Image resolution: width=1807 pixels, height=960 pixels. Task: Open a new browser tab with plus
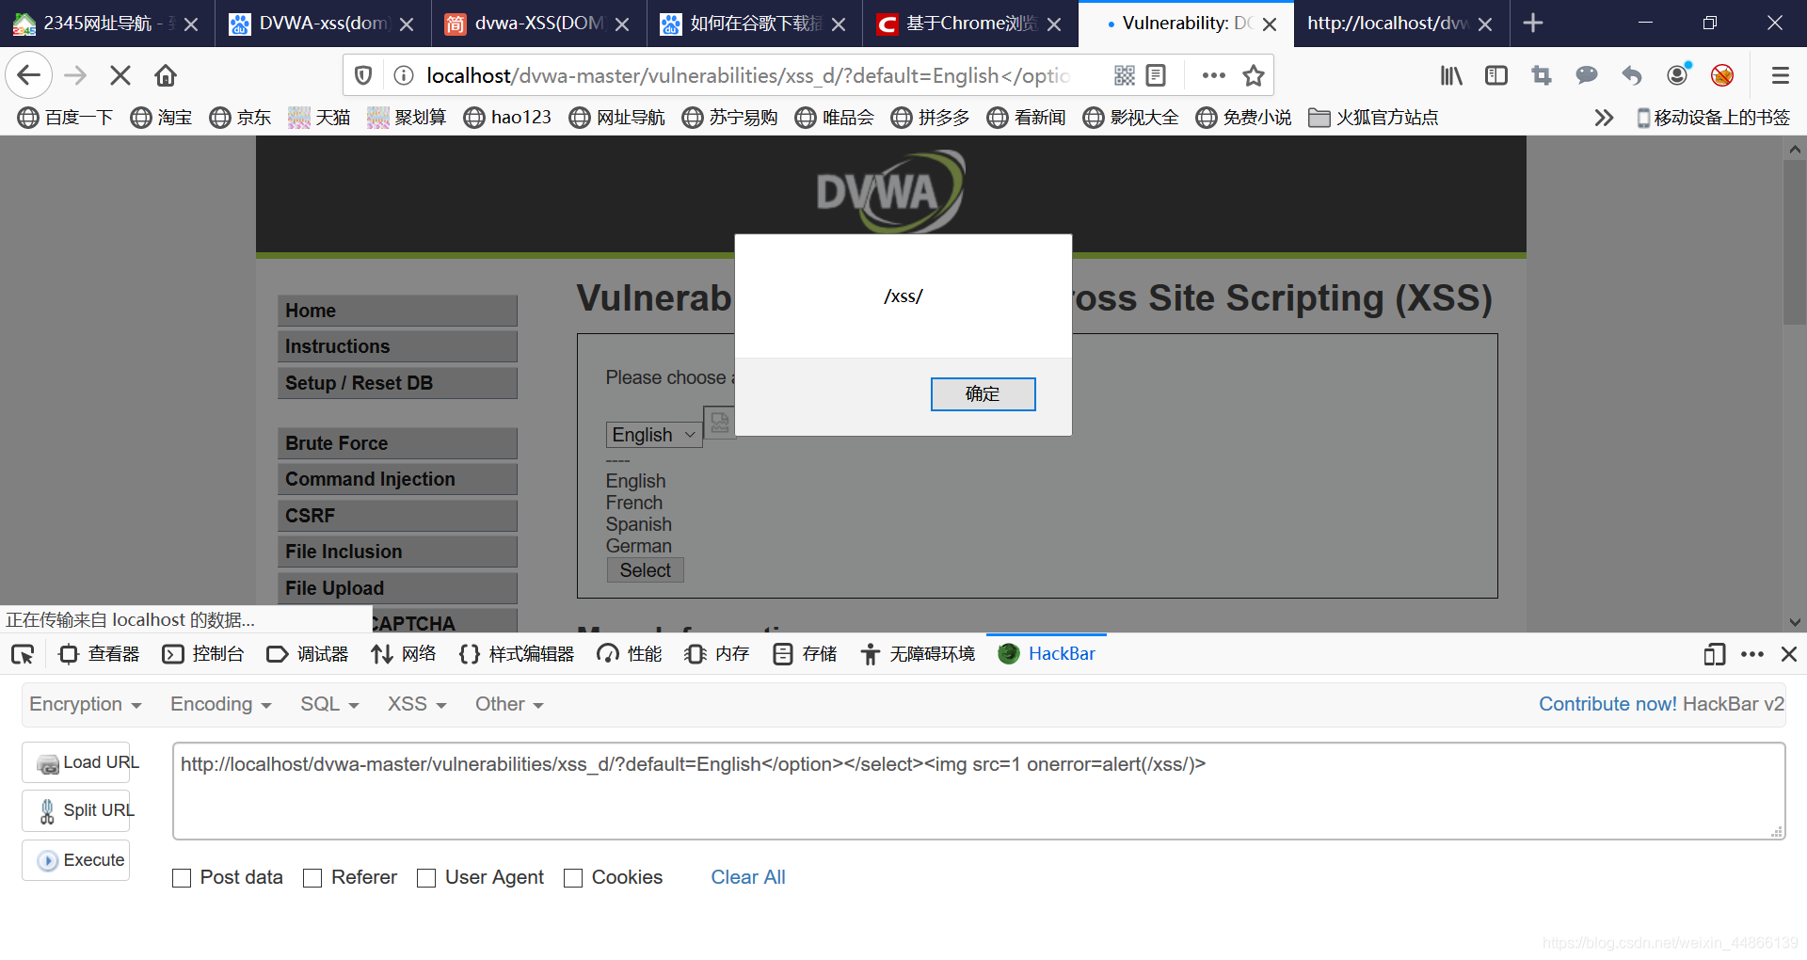tap(1533, 24)
